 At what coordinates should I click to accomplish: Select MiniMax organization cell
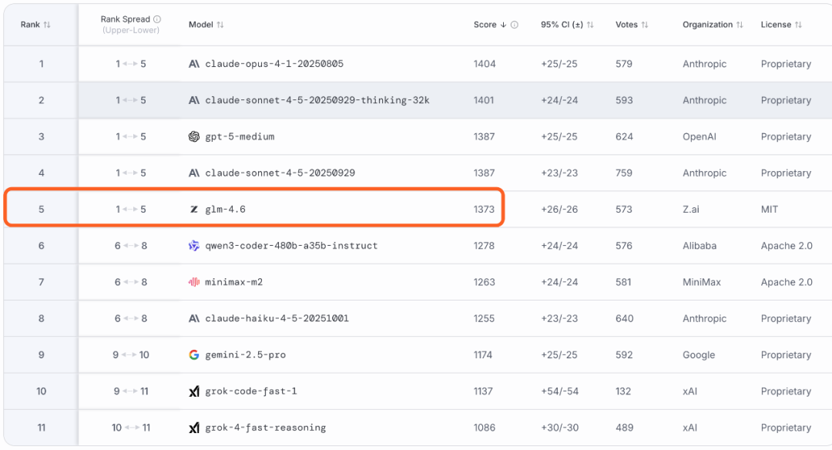point(702,282)
